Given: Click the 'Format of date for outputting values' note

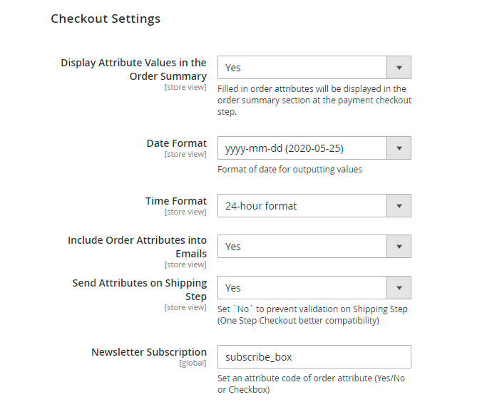Looking at the screenshot, I should point(289,170).
